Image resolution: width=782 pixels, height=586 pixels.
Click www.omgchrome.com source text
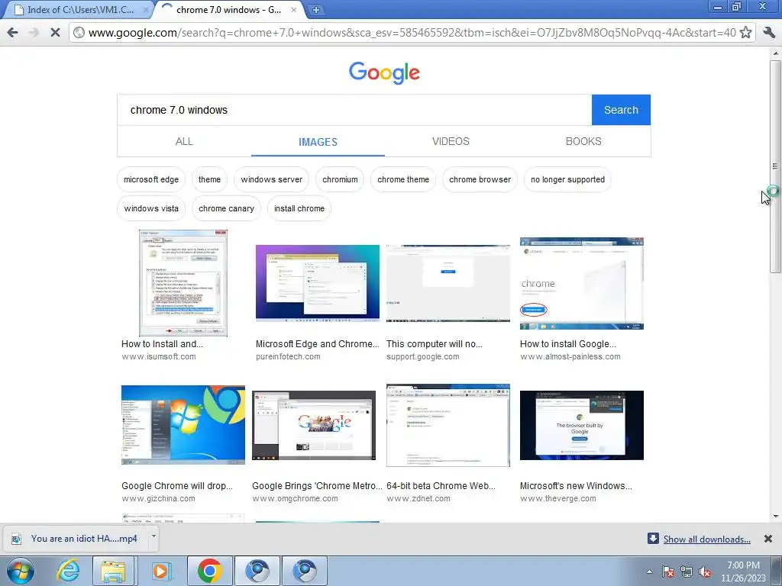[295, 499]
